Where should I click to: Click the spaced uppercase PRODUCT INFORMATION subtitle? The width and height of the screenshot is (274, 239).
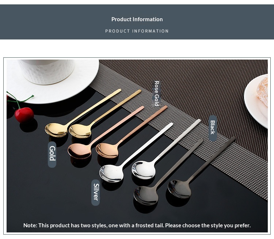point(137,31)
